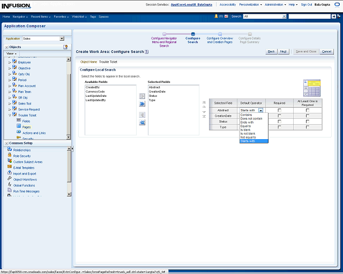Click the Next button

click(284, 51)
